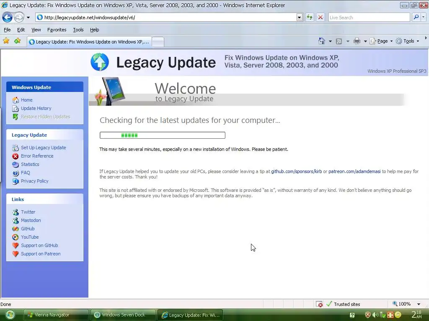This screenshot has width=429, height=321.
Task: Click inside the Live Search box
Action: 369,18
